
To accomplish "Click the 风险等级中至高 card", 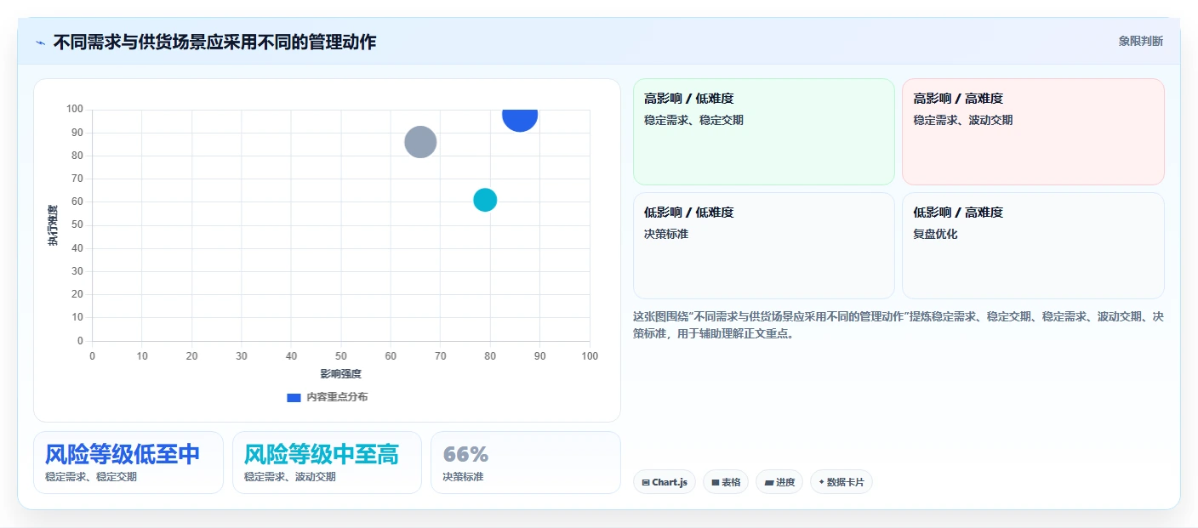I will point(327,463).
